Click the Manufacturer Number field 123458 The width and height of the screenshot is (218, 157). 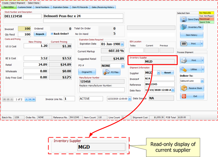coord(102,81)
